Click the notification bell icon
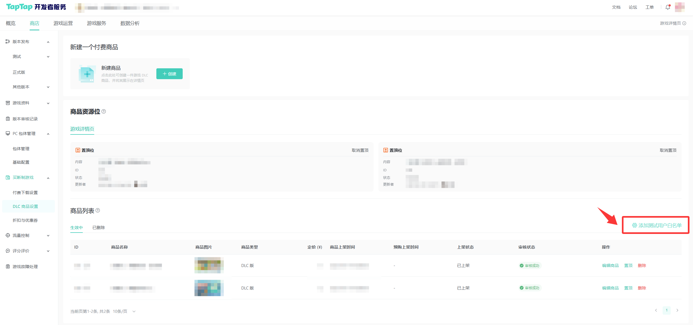Image resolution: width=693 pixels, height=325 pixels. tap(667, 7)
